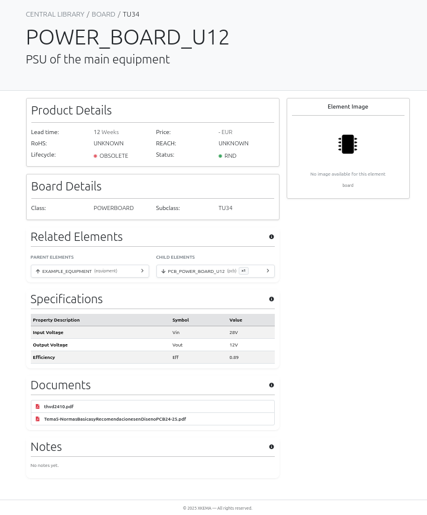Click the red OBSOLETE status indicator
Screen dimensions: 427x515
pyautogui.click(x=95, y=155)
